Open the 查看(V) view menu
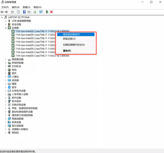This screenshot has height=153, width=164. pyautogui.click(x=27, y=7)
